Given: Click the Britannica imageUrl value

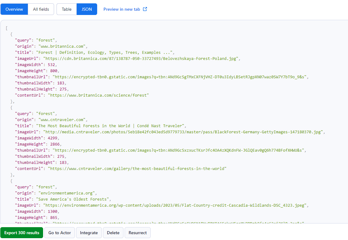Looking at the screenshot, I should pos(141,59).
